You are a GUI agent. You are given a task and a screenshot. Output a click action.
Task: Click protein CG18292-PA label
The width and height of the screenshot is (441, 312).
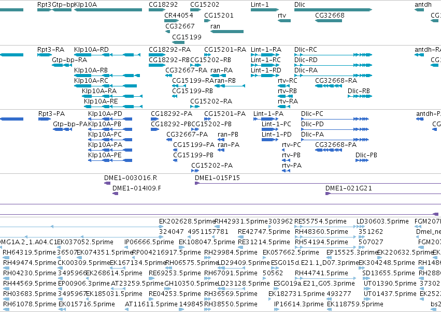point(172,114)
